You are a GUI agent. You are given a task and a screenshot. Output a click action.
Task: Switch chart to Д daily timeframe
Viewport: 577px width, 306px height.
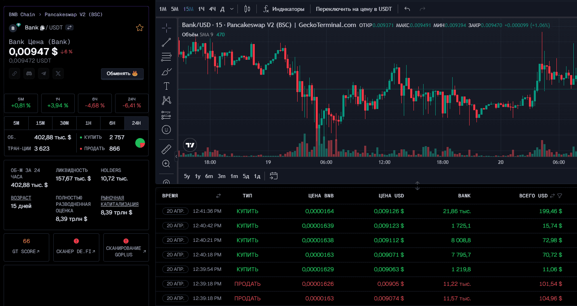pyautogui.click(x=222, y=9)
